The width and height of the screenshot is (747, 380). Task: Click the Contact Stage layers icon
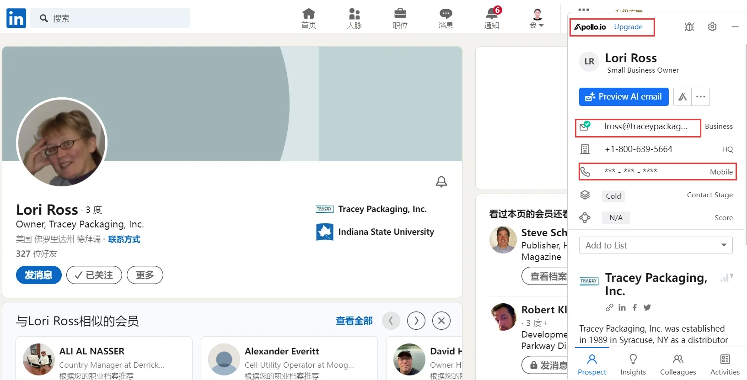tap(585, 195)
